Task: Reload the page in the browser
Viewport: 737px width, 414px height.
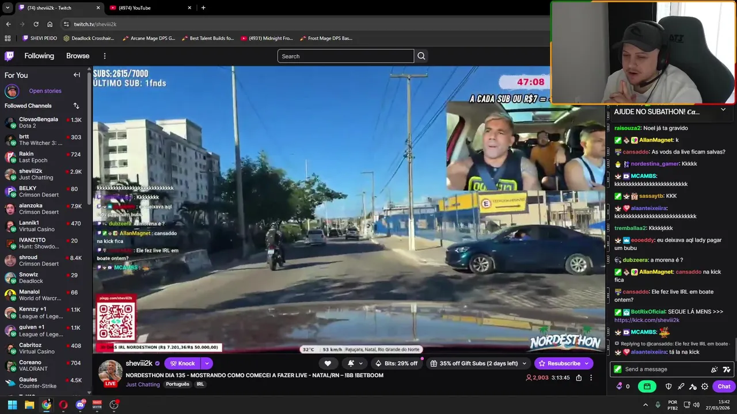Action: [x=36, y=24]
